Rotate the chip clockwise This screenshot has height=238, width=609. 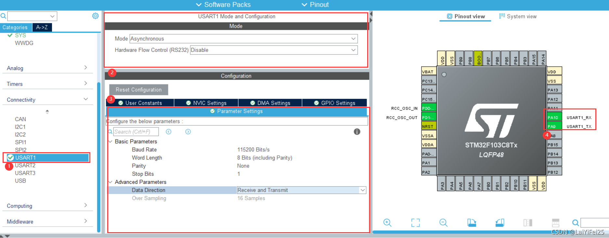(x=472, y=222)
